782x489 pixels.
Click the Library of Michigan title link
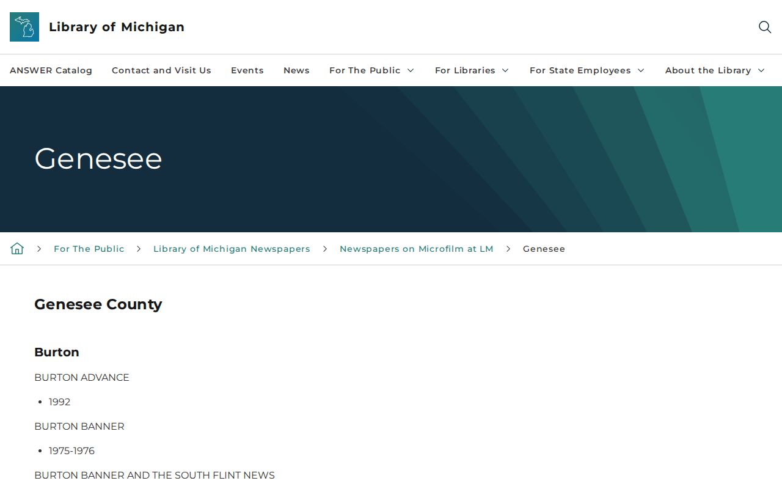(117, 27)
